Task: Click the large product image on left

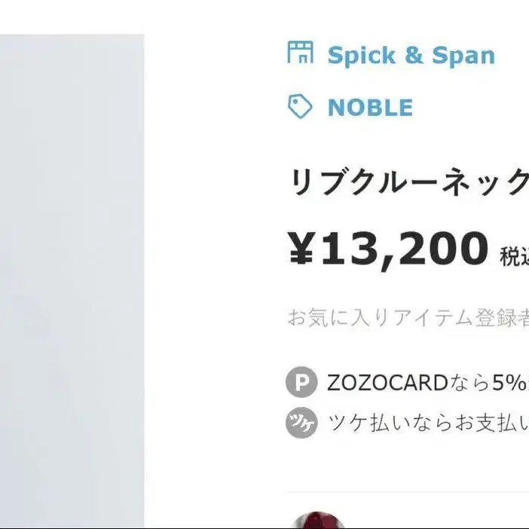Action: [x=72, y=281]
